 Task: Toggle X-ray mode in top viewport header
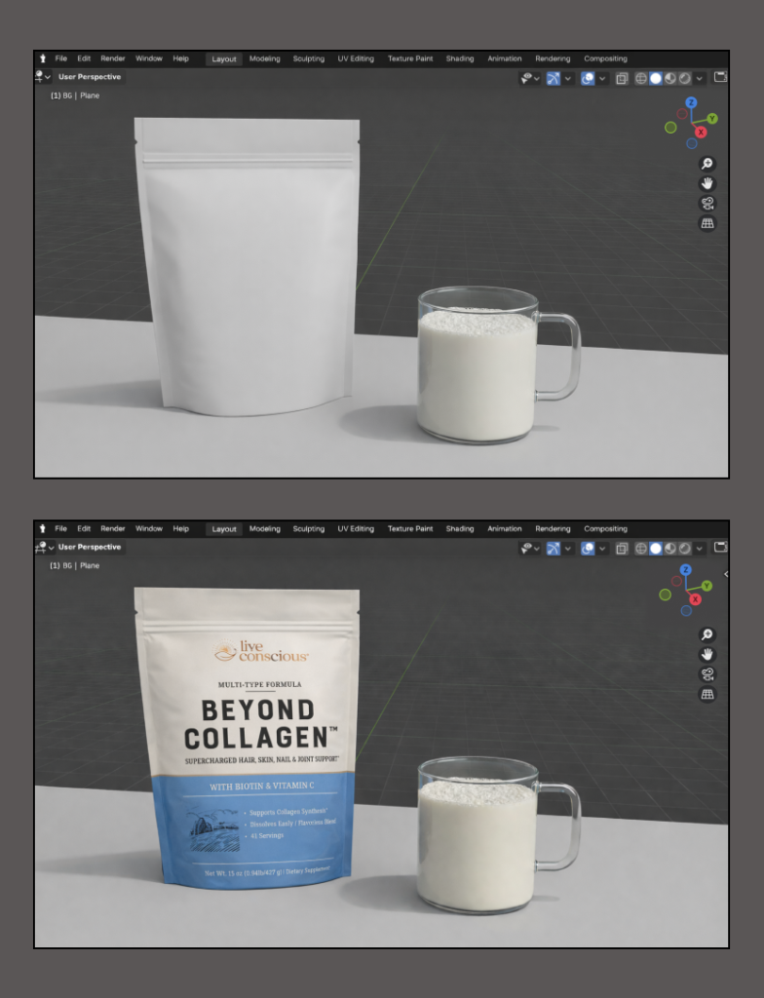[x=622, y=78]
